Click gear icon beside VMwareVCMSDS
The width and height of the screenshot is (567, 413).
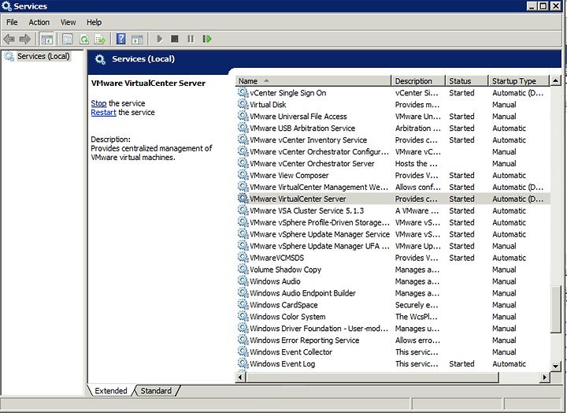point(243,258)
